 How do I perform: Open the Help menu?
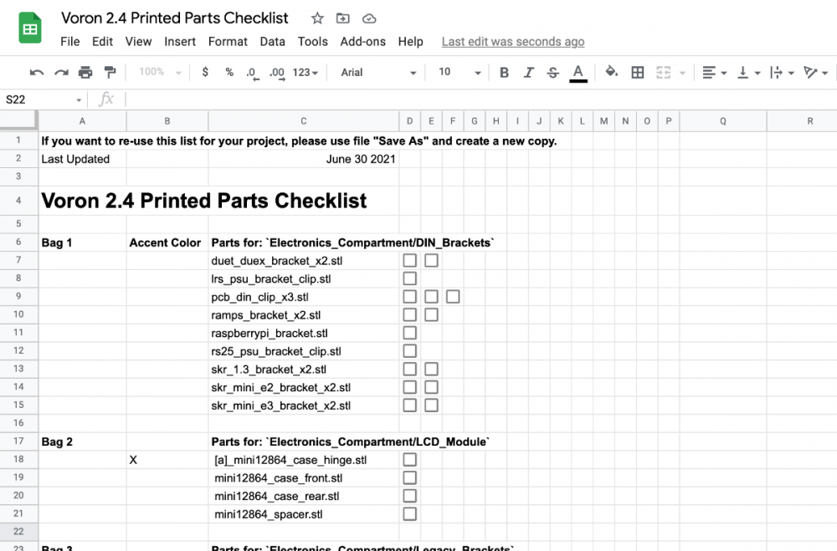click(410, 42)
